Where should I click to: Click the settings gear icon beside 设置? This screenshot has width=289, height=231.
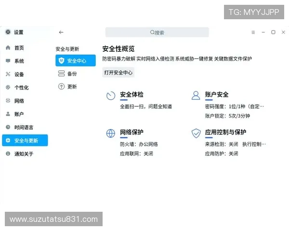pos(8,32)
